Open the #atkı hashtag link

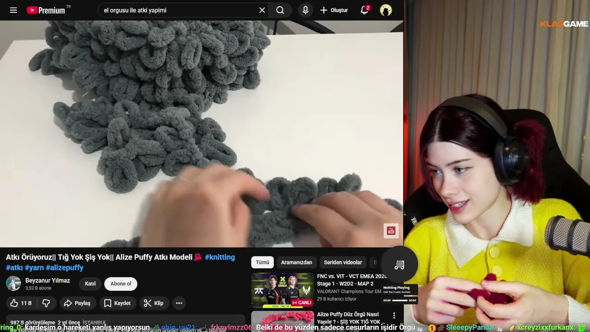click(x=14, y=267)
